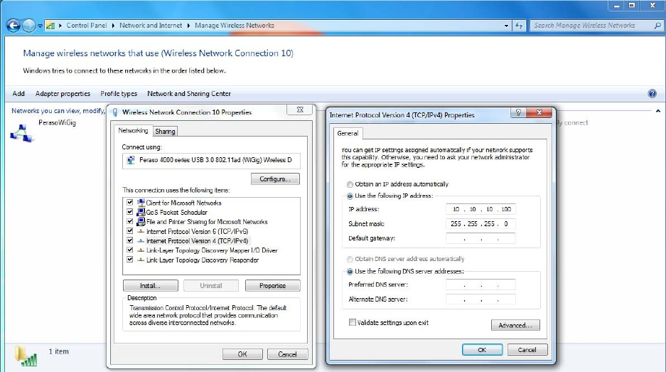The image size is (666, 372).
Task: Close the IPv4 Properties dialog
Action: 539,112
